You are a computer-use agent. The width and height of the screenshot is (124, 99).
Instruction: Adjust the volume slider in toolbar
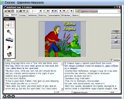[34, 11]
